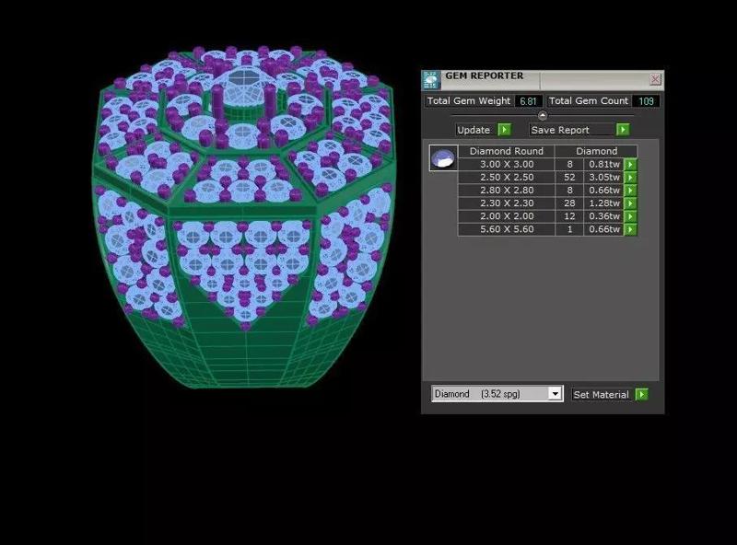
Task: Click the green arrow in the 2.50 X 2.50 row
Action: tap(630, 178)
